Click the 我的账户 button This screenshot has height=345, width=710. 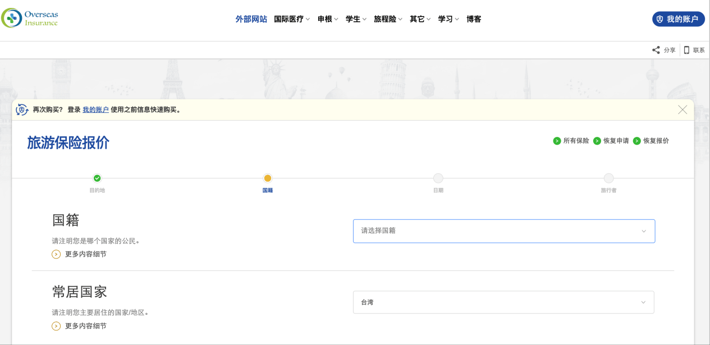coord(678,19)
